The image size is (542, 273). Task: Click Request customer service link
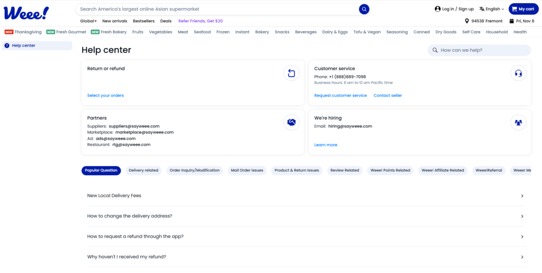(340, 95)
